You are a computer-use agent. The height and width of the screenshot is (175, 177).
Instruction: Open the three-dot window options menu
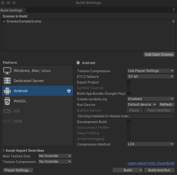[x=174, y=10]
